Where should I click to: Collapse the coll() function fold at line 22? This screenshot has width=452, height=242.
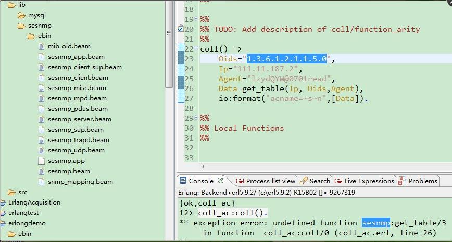[x=196, y=48]
